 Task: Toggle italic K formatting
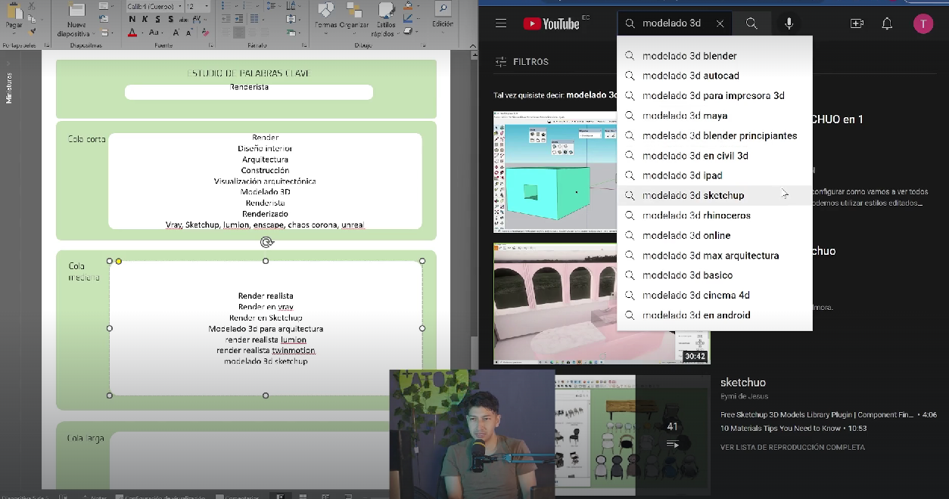pyautogui.click(x=145, y=19)
